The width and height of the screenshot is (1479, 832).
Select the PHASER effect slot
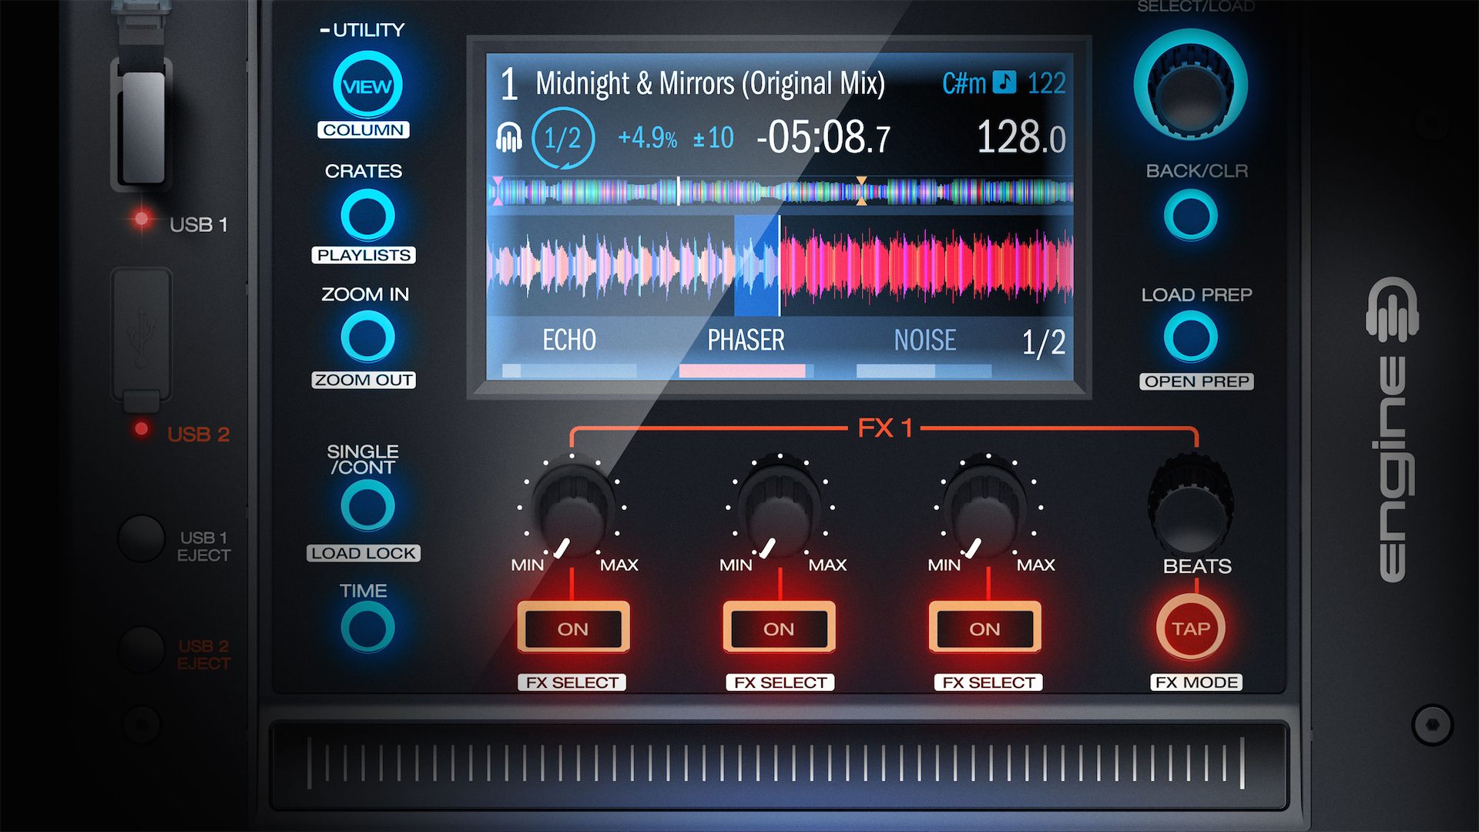click(x=746, y=341)
